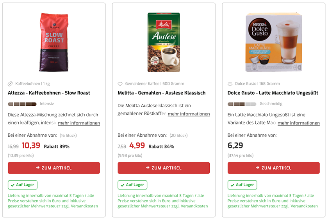Click arrow icon on Altezza Zum Artikel button
The height and width of the screenshot is (220, 328).
tap(38, 168)
